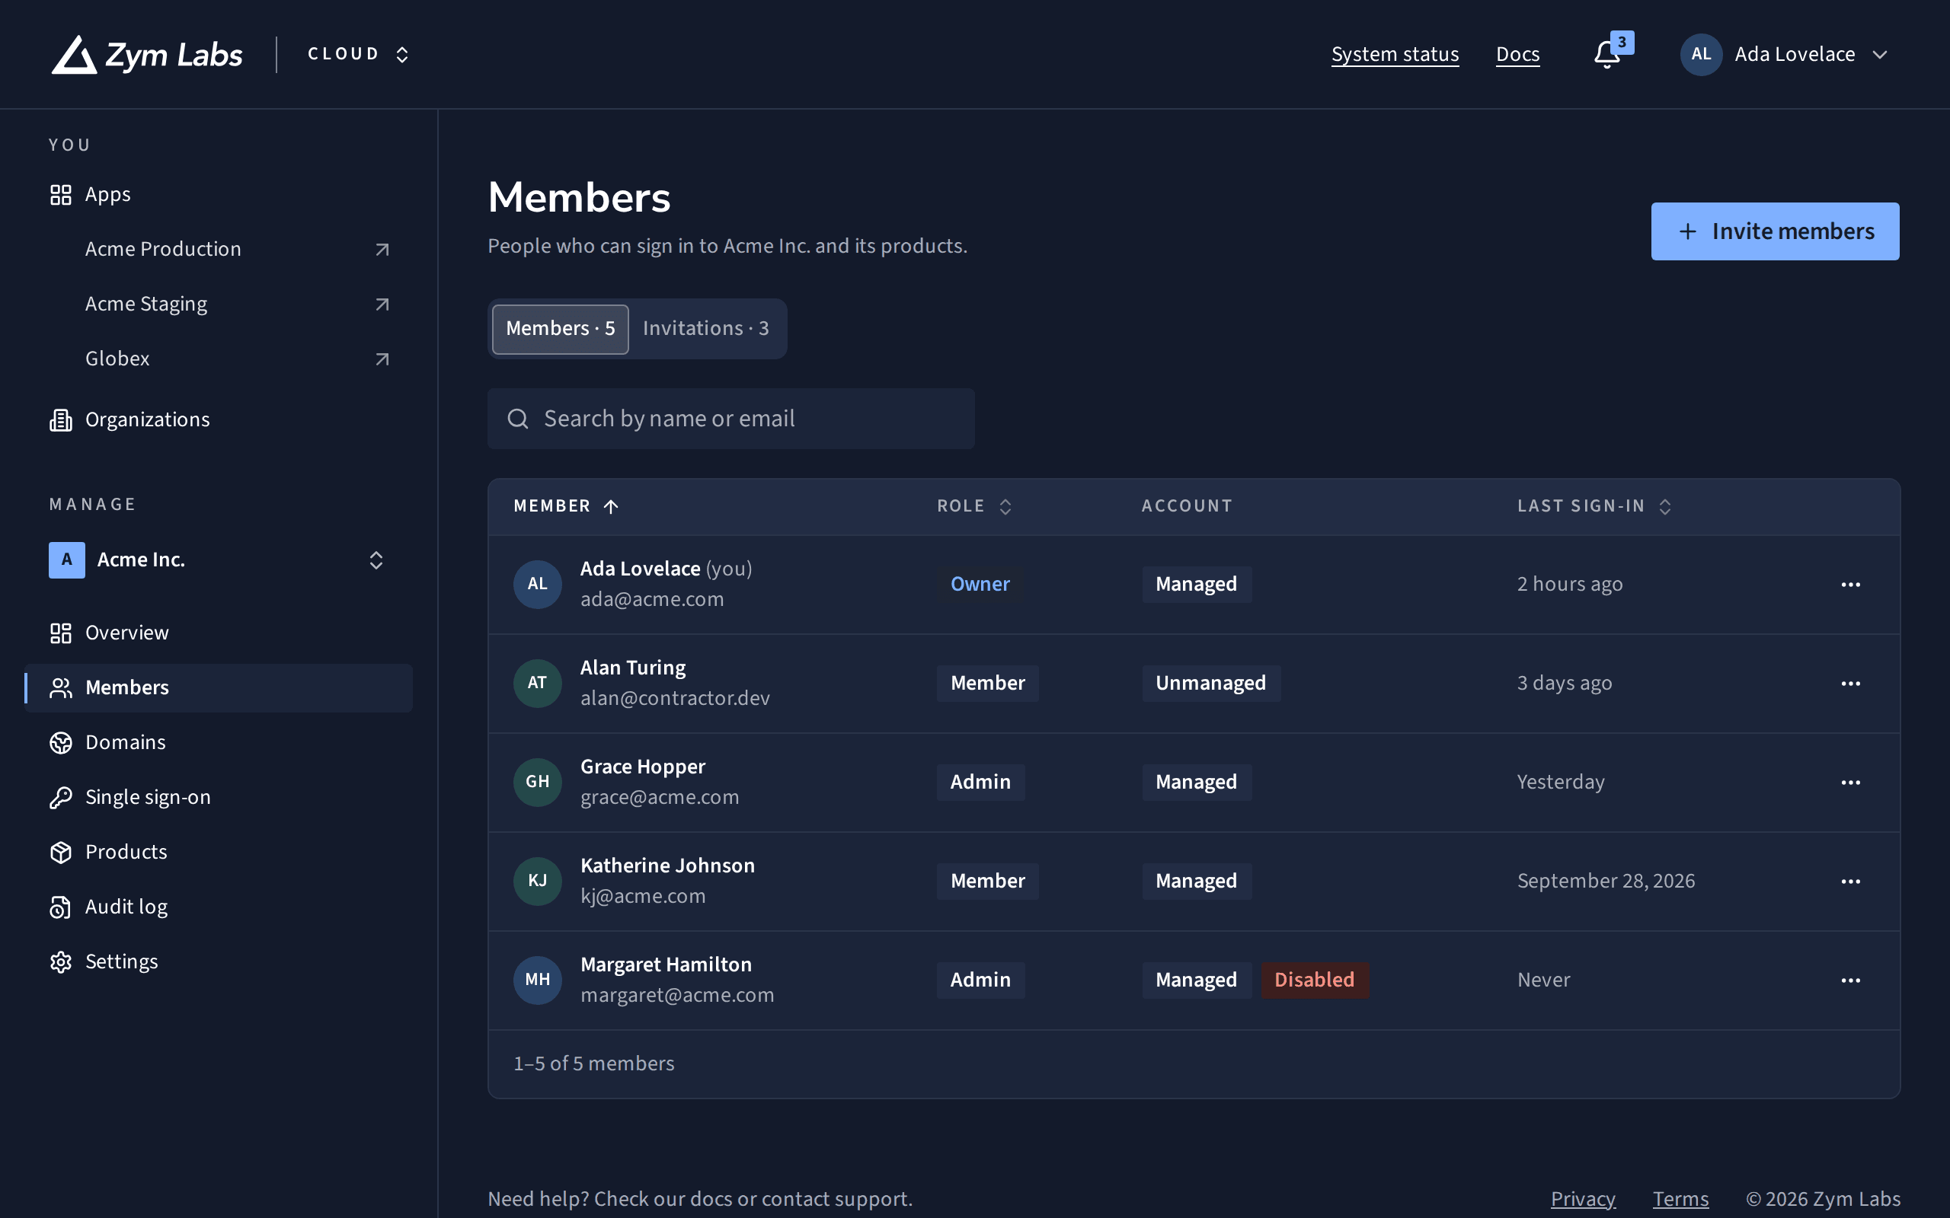Open the Docs link in header
1950x1218 pixels.
(x=1517, y=54)
